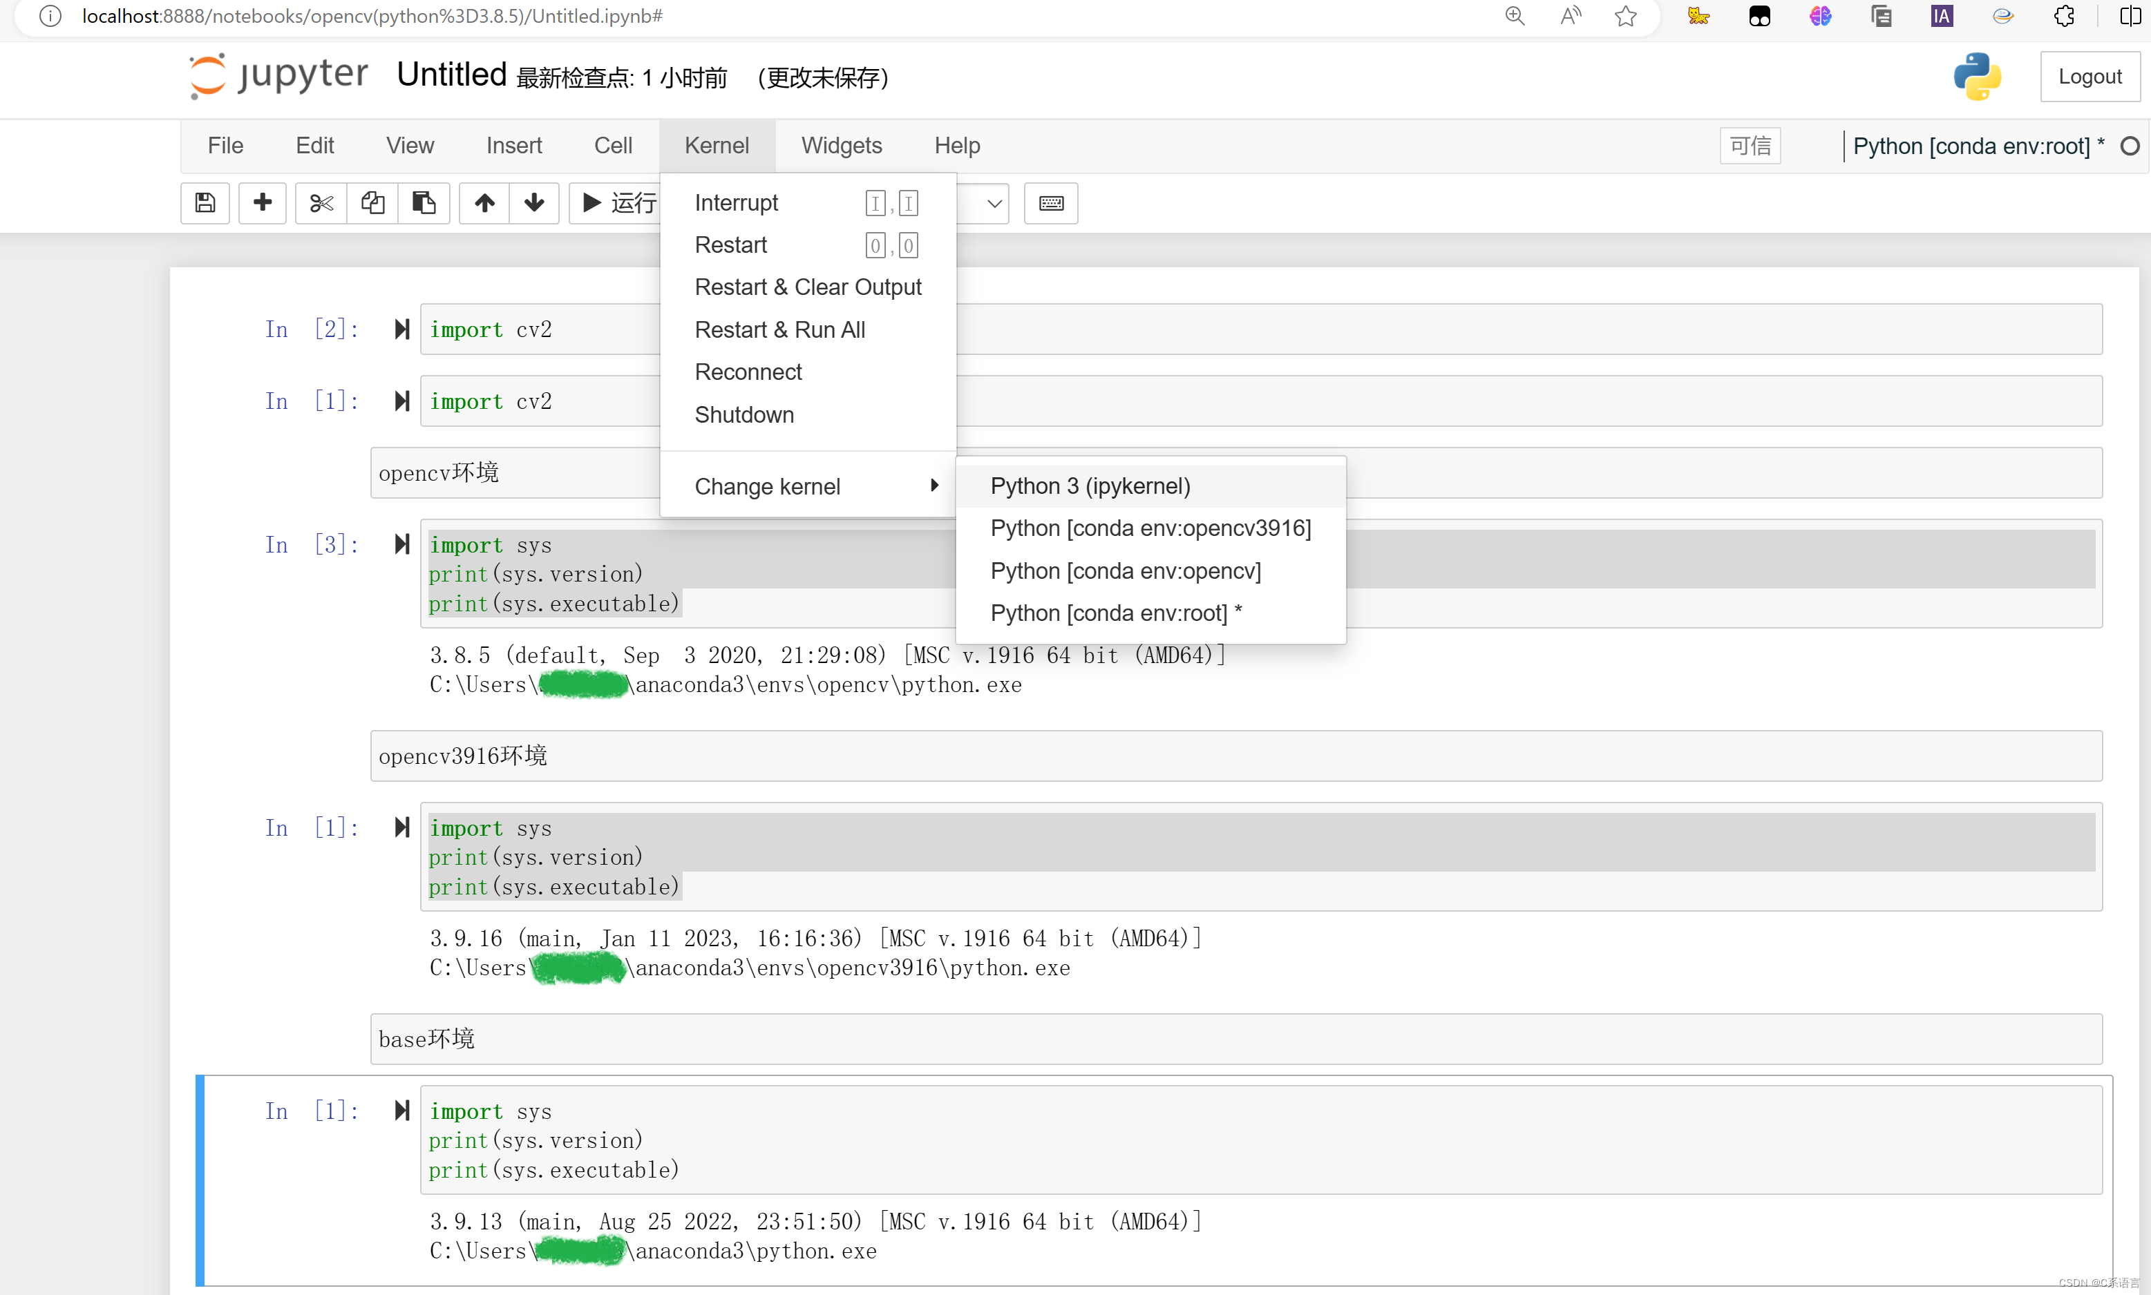Insert a cell below with plus icon

tap(262, 203)
